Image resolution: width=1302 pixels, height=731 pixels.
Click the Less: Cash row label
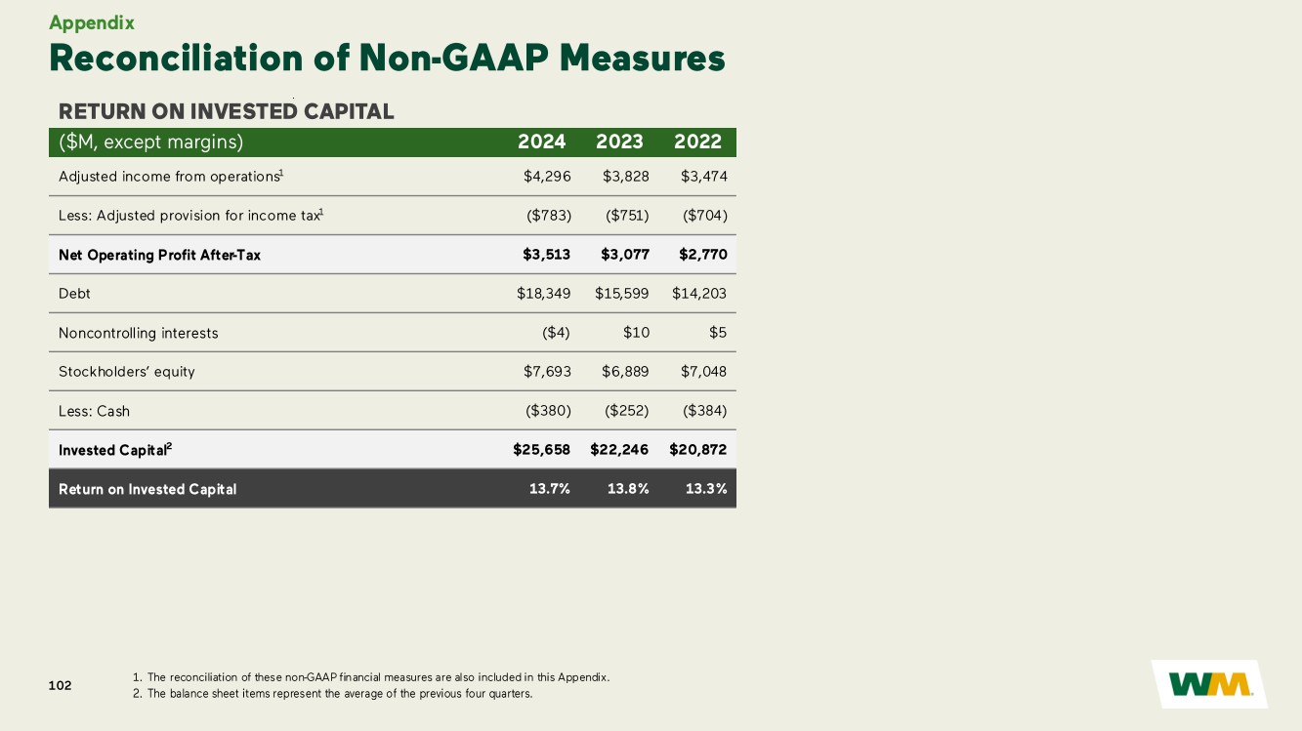(x=94, y=411)
